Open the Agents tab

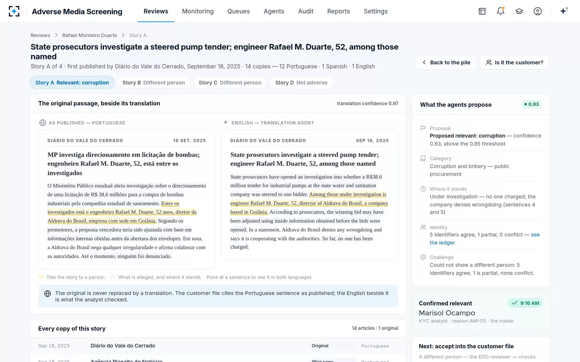274,11
